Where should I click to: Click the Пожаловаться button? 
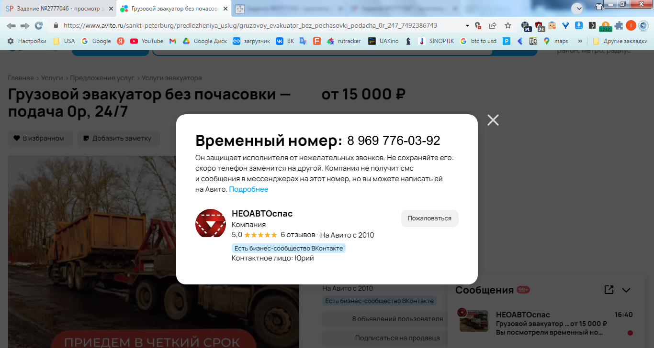429,218
